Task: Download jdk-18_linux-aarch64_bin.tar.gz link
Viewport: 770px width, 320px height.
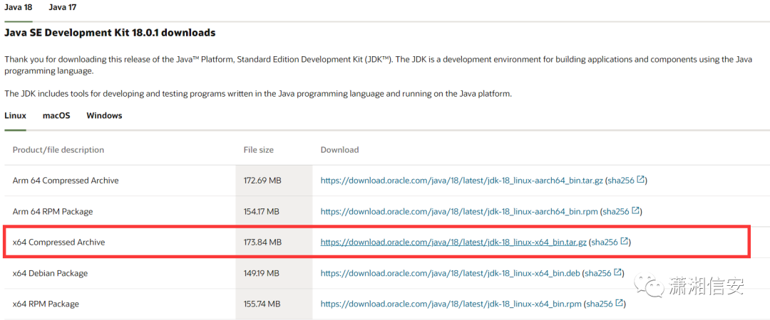Action: [462, 181]
